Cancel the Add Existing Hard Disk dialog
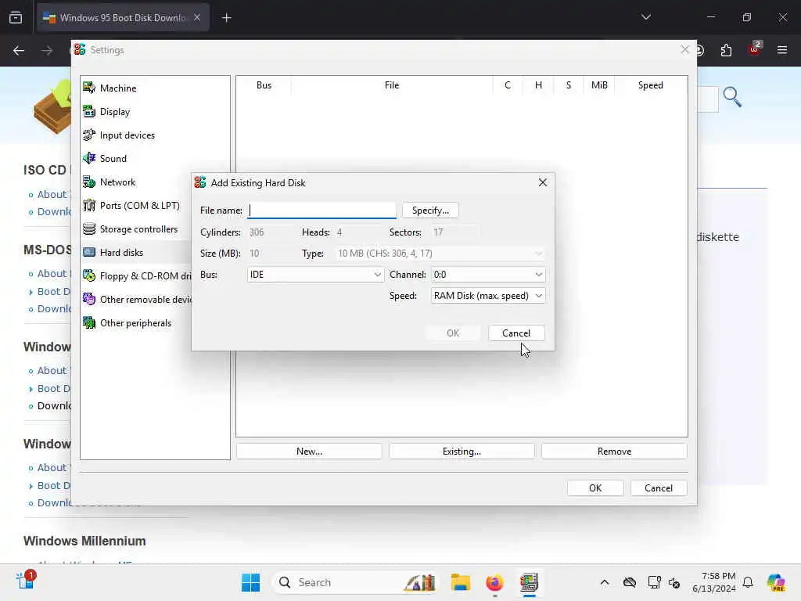This screenshot has width=801, height=601. 516,333
